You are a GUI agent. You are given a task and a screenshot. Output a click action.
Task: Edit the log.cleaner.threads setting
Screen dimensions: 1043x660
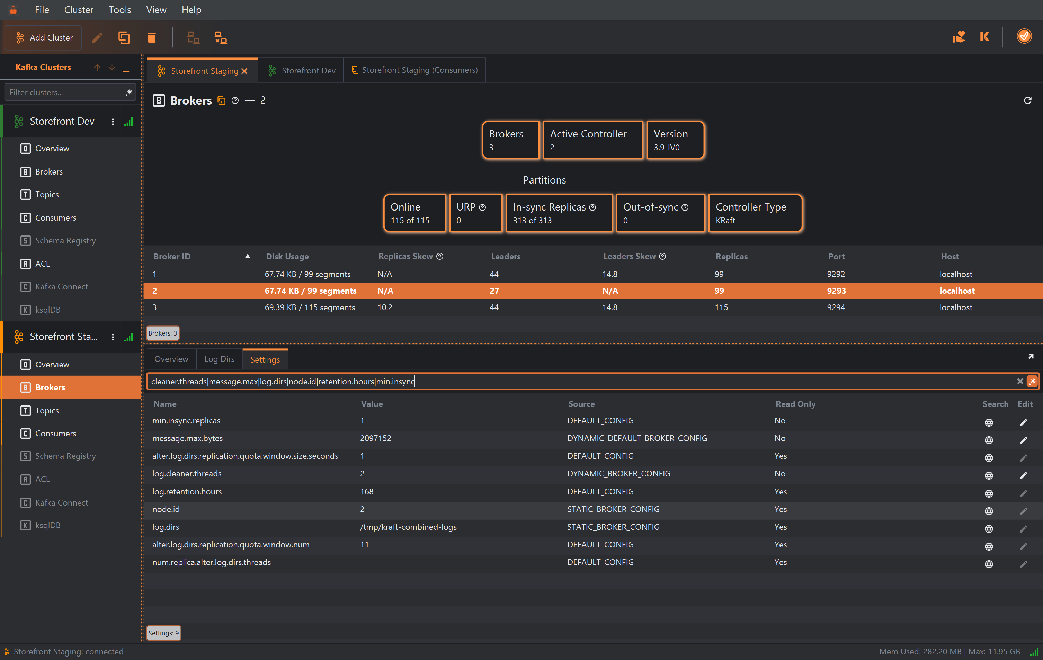coord(1023,475)
